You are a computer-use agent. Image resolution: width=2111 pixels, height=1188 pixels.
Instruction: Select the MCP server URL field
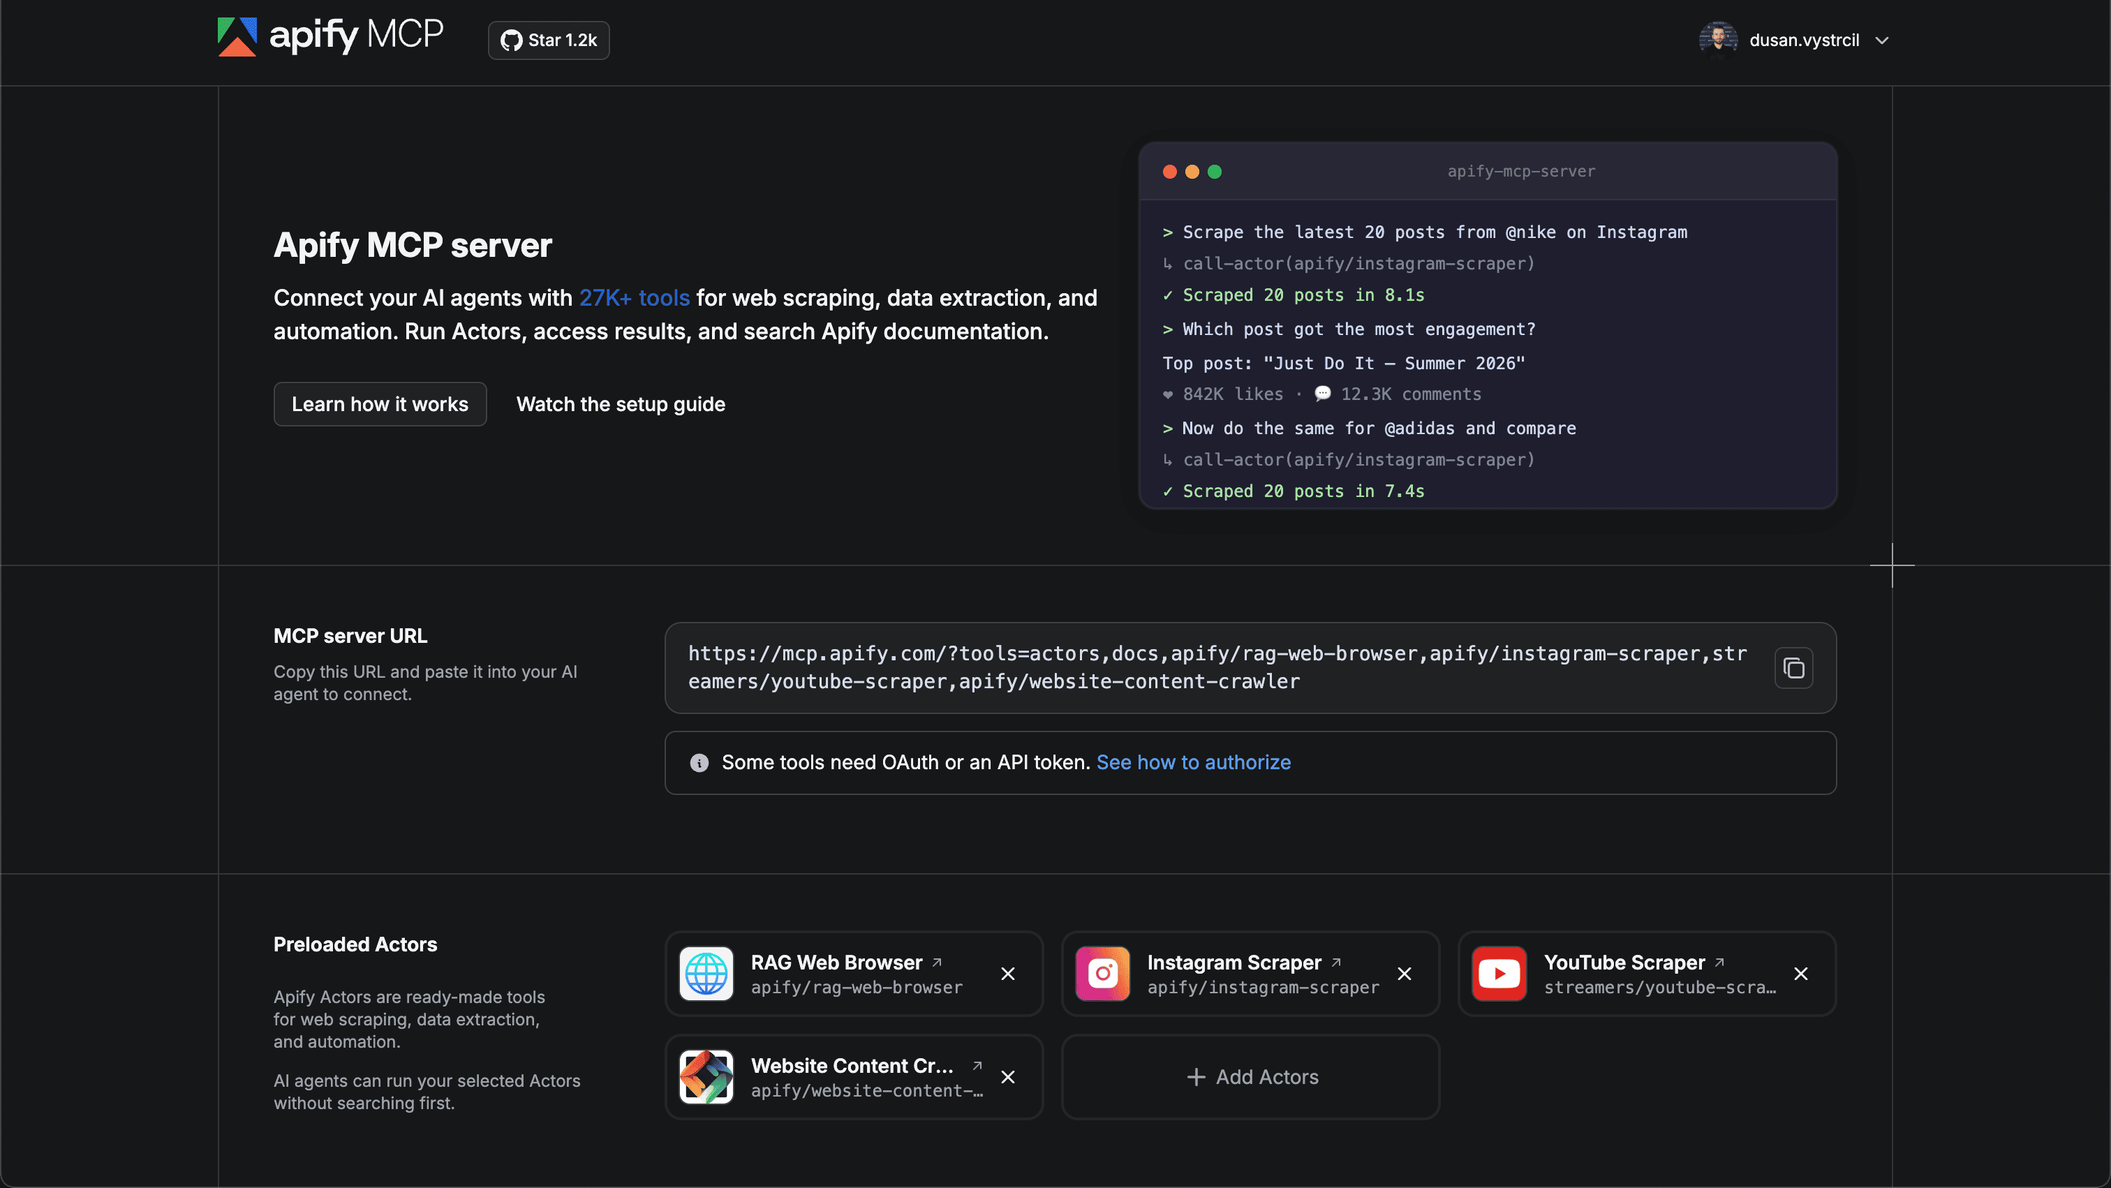[x=1250, y=668]
